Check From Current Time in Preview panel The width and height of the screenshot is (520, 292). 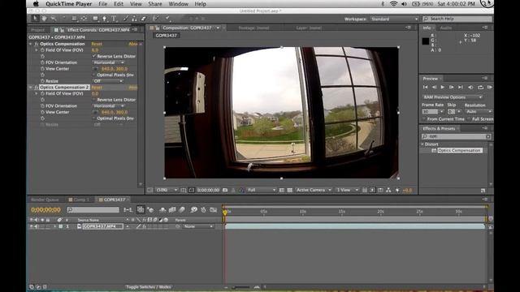coord(424,119)
